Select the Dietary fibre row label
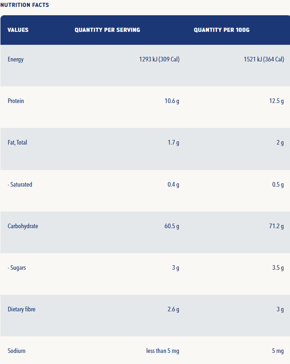Image resolution: width=290 pixels, height=364 pixels. [22, 309]
